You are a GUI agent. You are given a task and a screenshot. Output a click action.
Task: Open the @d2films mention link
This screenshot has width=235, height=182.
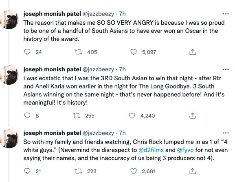click(151, 150)
